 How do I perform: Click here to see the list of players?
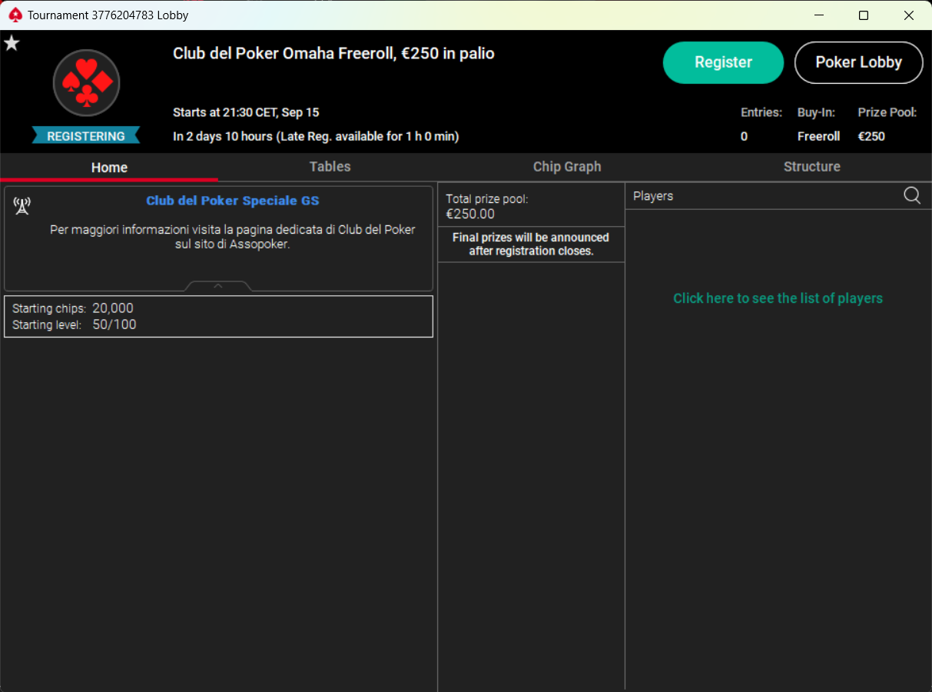pyautogui.click(x=778, y=298)
